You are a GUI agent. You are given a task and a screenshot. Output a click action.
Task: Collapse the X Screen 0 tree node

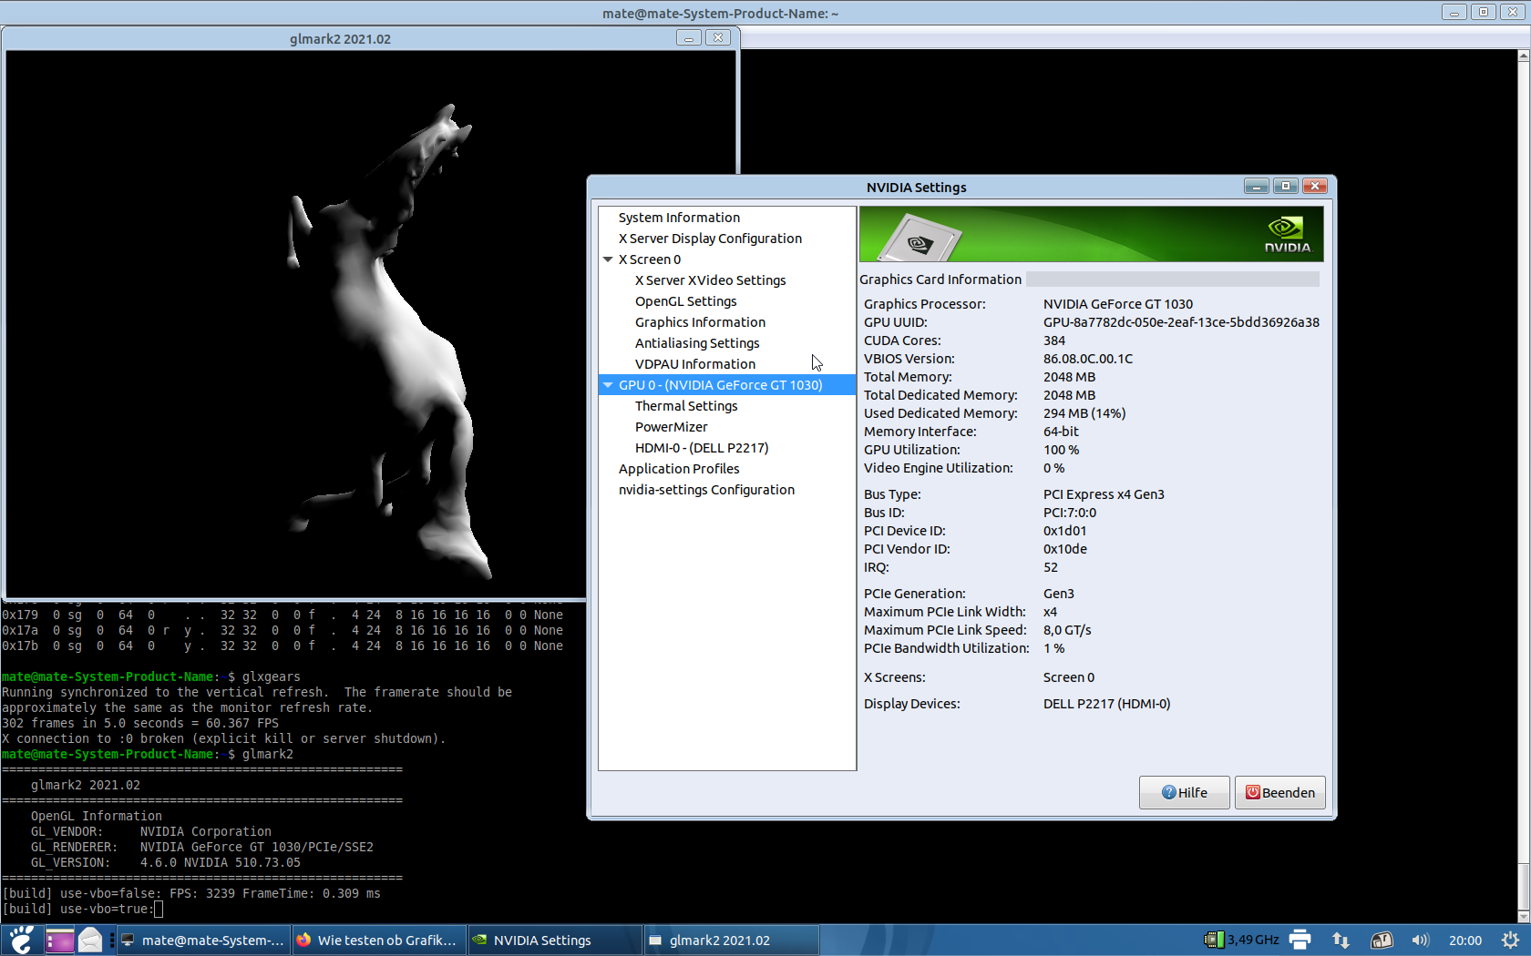(608, 259)
